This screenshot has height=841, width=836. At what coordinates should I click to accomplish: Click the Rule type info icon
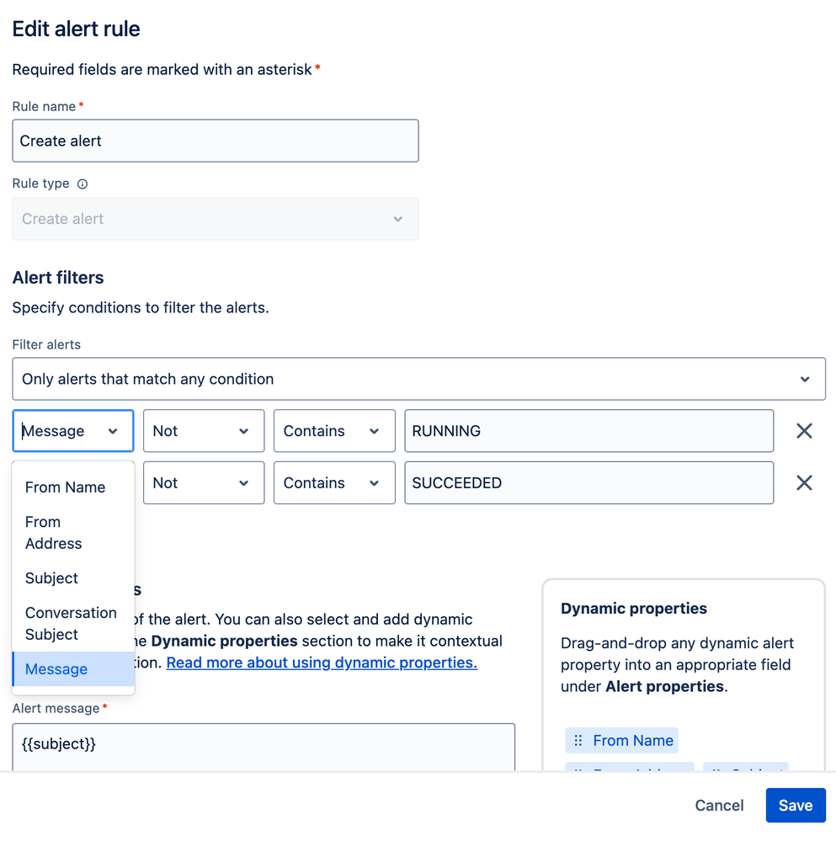[x=82, y=184]
